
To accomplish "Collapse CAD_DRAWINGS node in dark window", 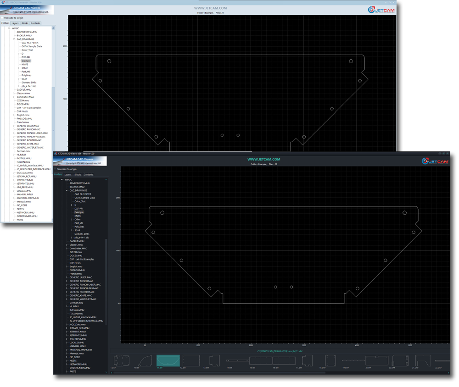I will pyautogui.click(x=67, y=190).
